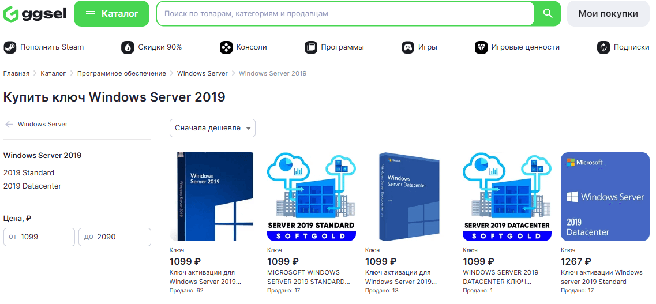Open Windows Server Datacenter box thumbnail
This screenshot has height=304, width=656.
tap(409, 197)
